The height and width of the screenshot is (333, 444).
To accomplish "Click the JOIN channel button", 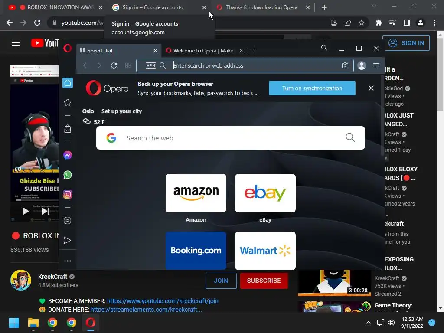I will [221, 281].
